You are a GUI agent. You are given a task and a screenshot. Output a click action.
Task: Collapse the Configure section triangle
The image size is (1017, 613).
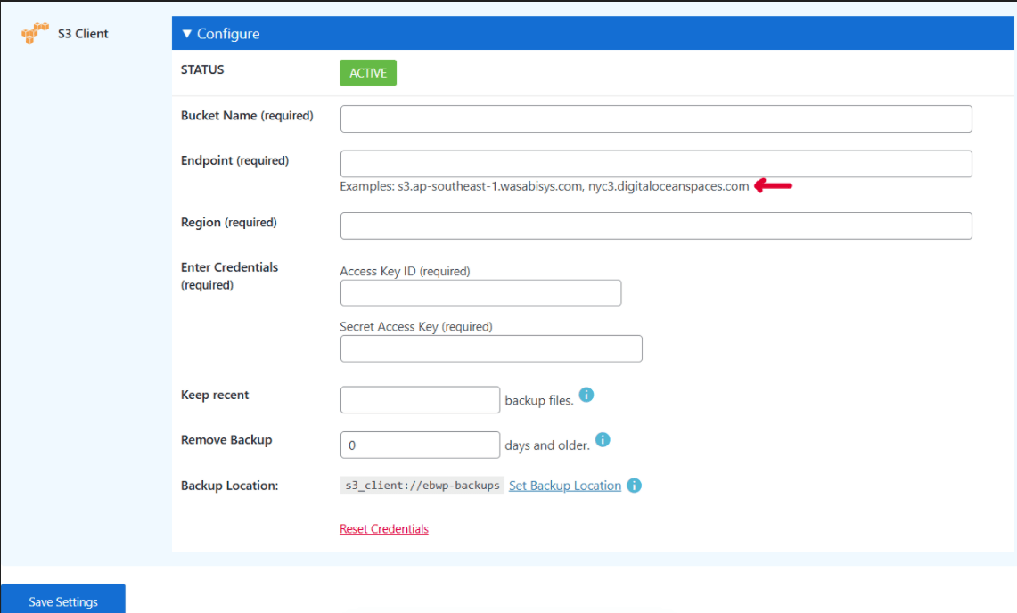click(186, 34)
